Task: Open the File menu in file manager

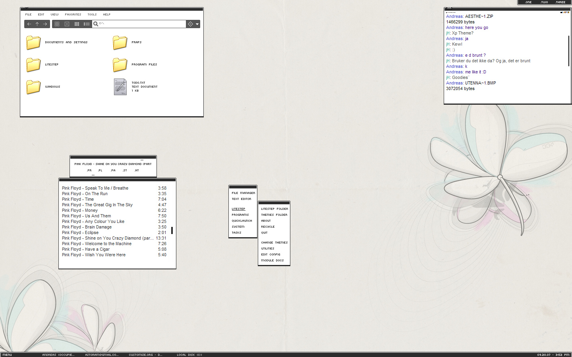Action: pos(28,14)
